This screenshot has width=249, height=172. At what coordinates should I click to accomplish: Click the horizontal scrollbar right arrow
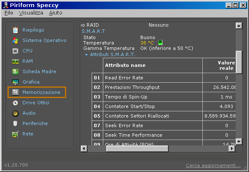232,149
